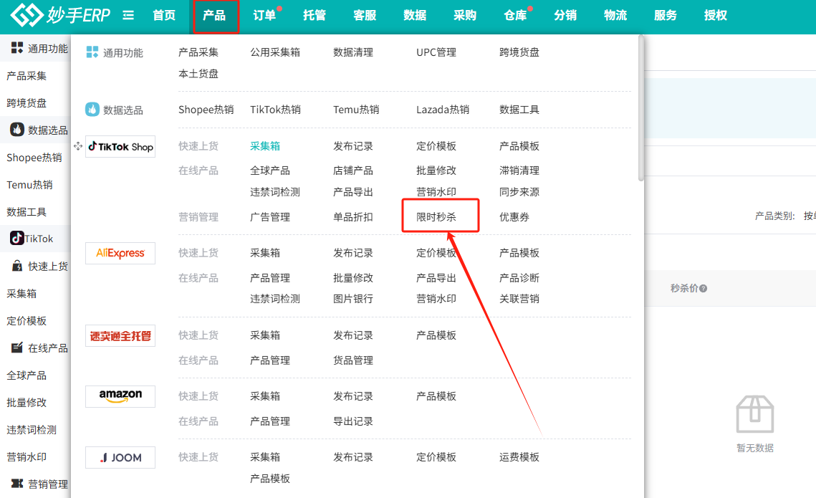Click the sidebar 通用功能 grid icon
Viewport: 816px width, 498px height.
pos(17,48)
